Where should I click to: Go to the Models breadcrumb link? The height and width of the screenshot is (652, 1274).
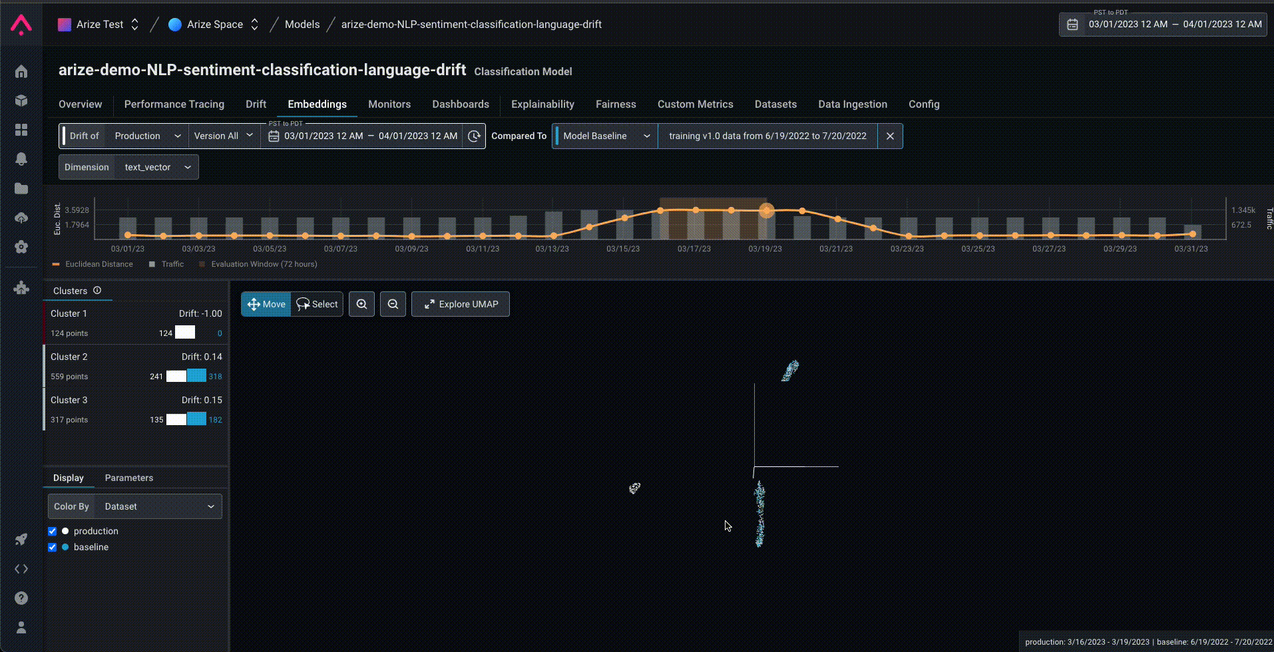pos(302,25)
